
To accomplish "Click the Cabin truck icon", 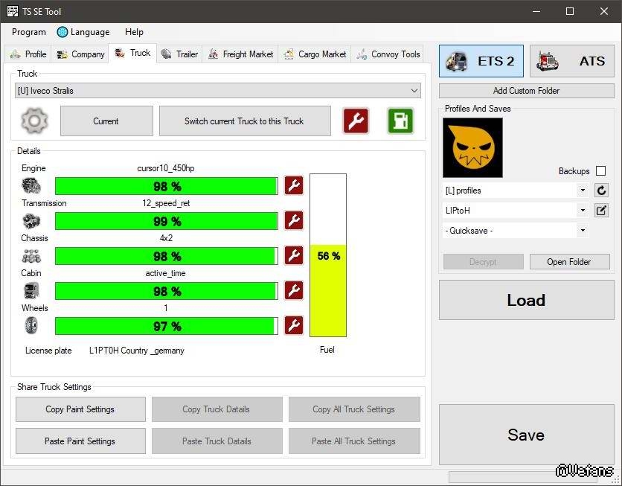I will [x=31, y=291].
